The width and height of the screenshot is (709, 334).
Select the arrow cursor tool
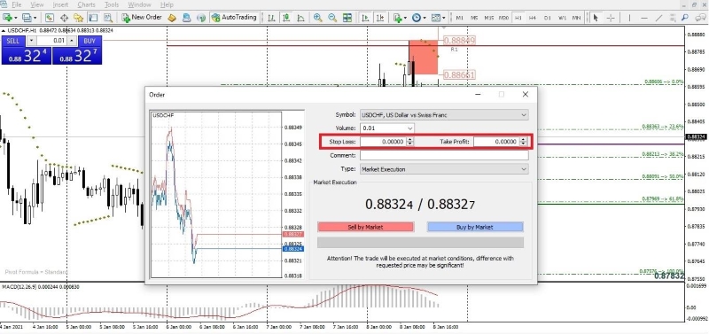596,18
